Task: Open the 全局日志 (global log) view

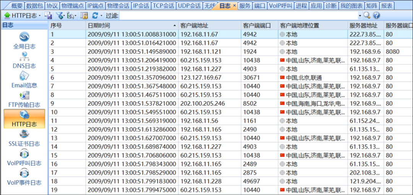Action: (x=24, y=41)
